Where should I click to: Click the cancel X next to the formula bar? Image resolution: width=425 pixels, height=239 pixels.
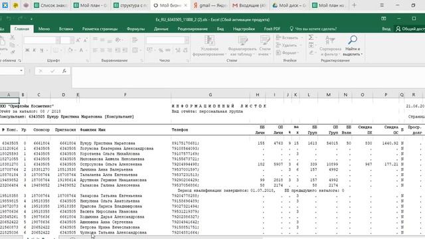pyautogui.click(x=41, y=71)
